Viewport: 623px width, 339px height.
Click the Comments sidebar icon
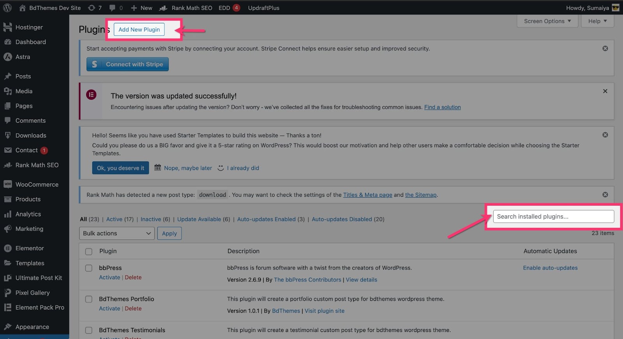(7, 121)
